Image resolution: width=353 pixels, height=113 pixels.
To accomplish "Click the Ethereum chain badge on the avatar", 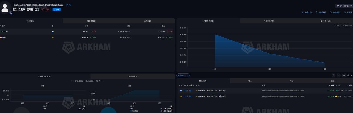I will click(x=11, y=13).
